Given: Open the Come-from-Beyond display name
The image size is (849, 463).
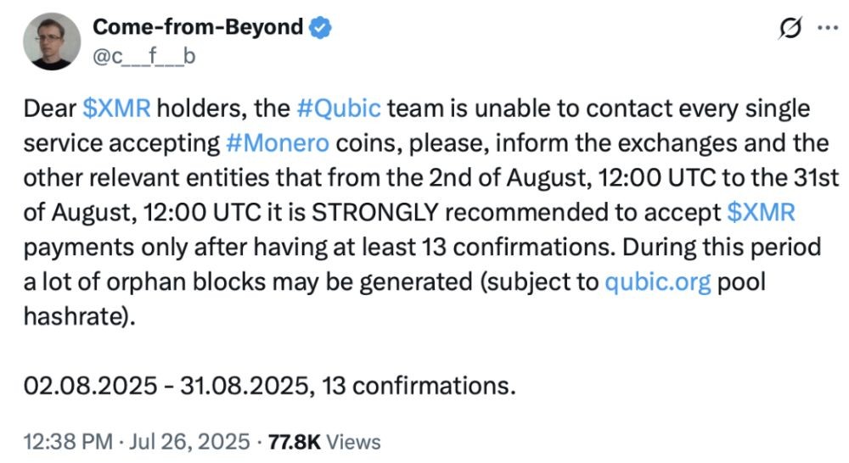Looking at the screenshot, I should pos(197,28).
